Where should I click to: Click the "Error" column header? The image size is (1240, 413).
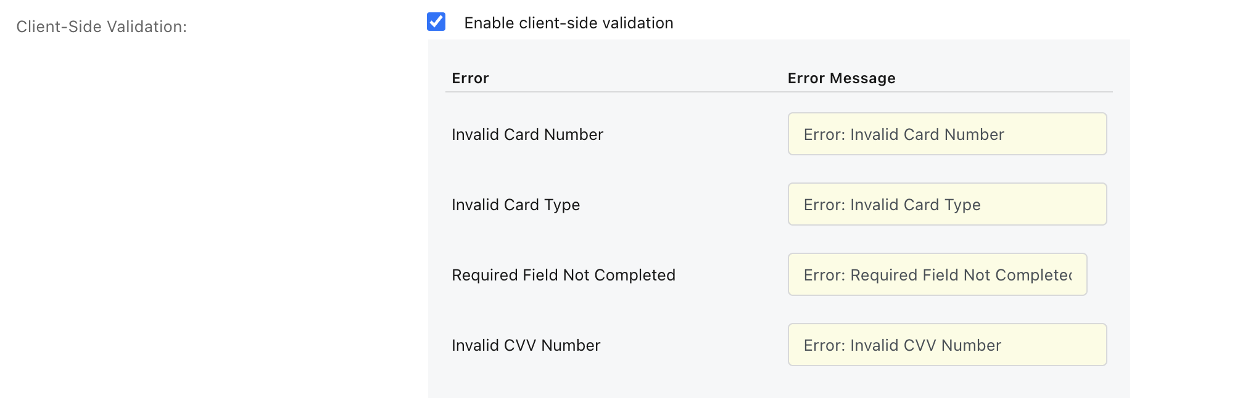pos(470,78)
